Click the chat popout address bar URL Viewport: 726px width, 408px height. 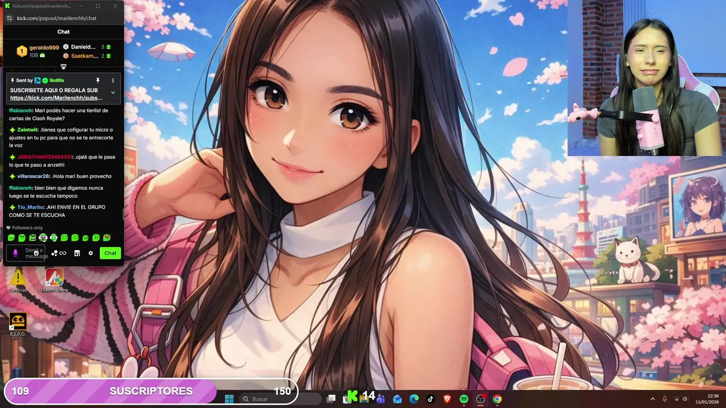[57, 18]
